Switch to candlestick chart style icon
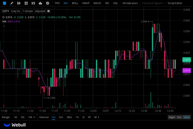The width and height of the screenshot is (193, 129). click(x=19, y=3)
